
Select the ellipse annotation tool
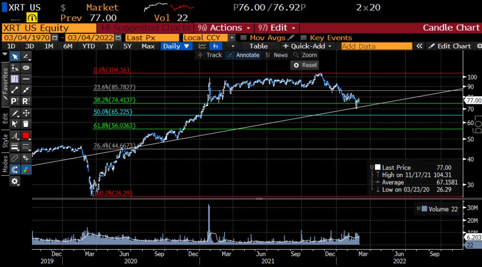(26, 68)
